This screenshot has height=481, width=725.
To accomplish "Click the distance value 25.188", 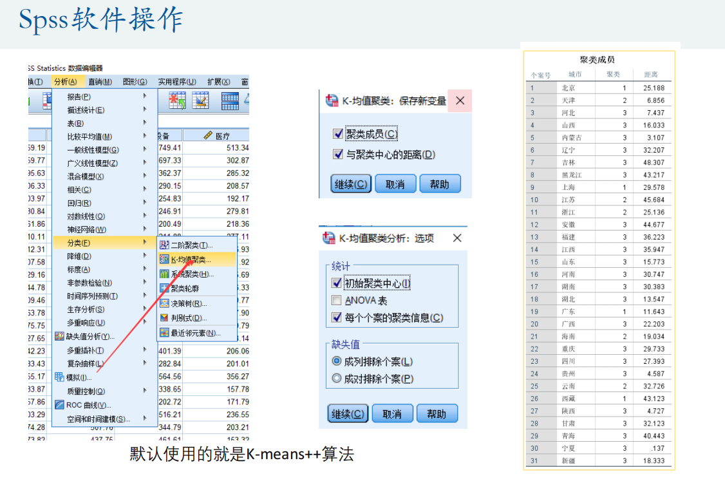I will pos(654,88).
